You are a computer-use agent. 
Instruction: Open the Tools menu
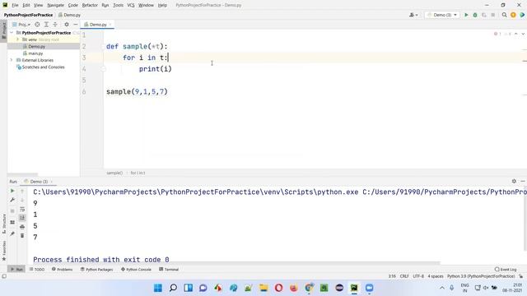click(x=118, y=5)
